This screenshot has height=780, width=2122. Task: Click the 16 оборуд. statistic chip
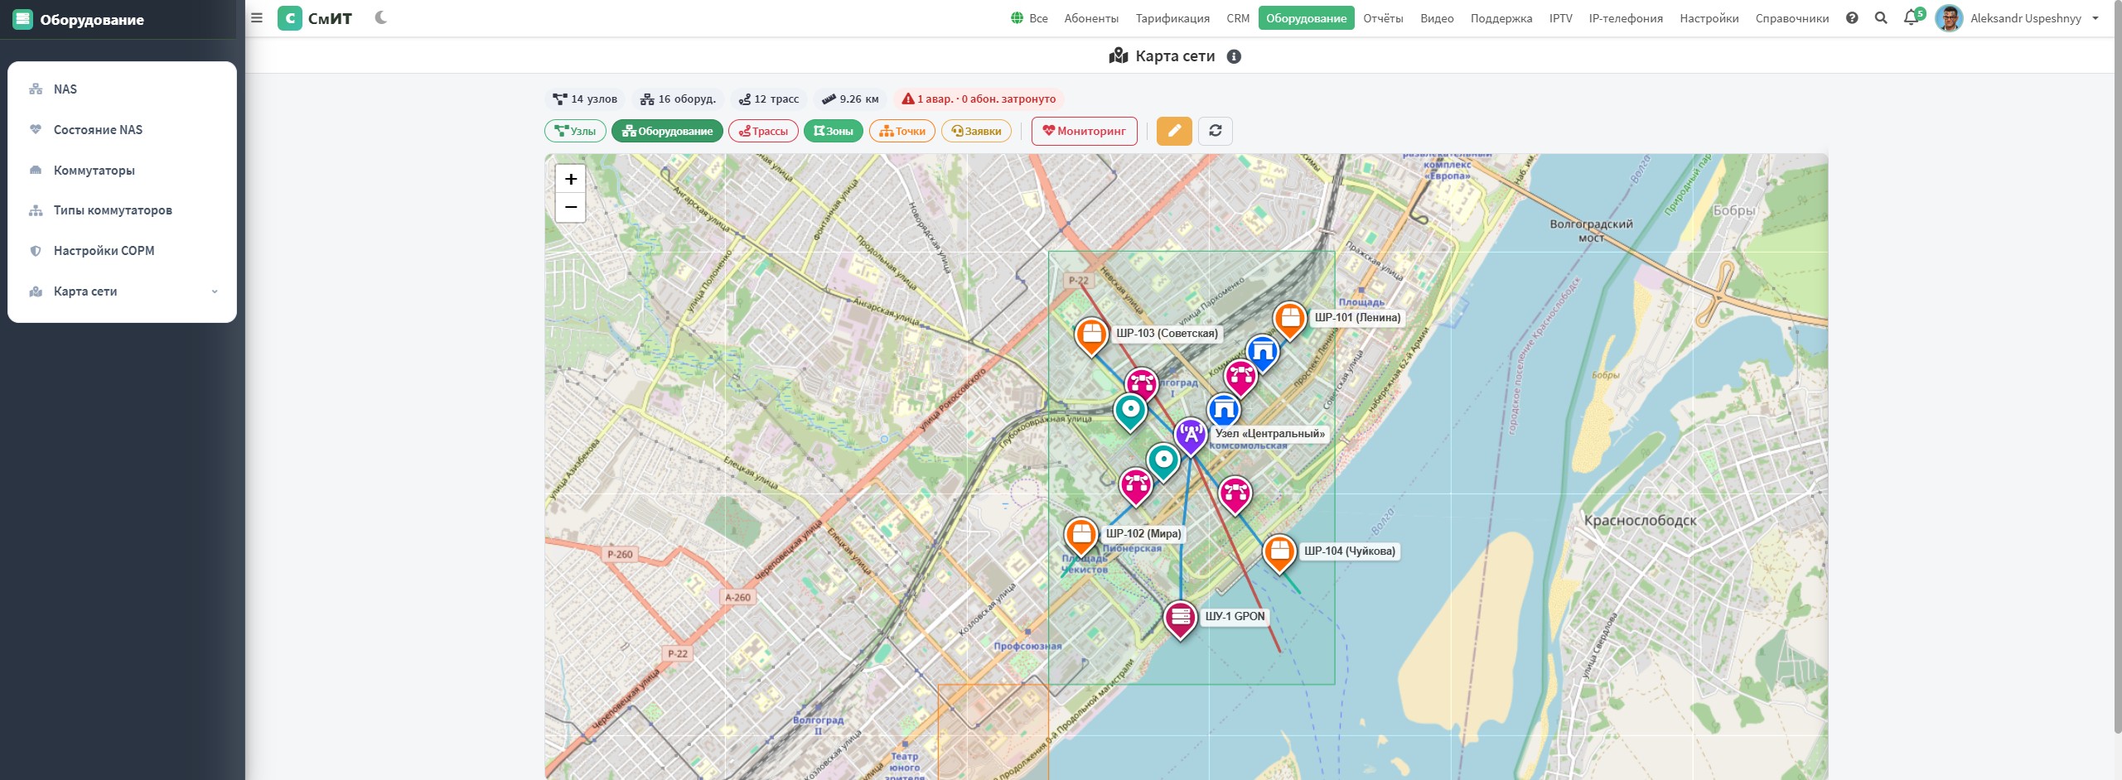coord(678,99)
